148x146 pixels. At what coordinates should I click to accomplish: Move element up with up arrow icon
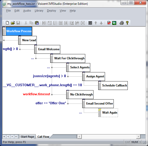coord(96,23)
